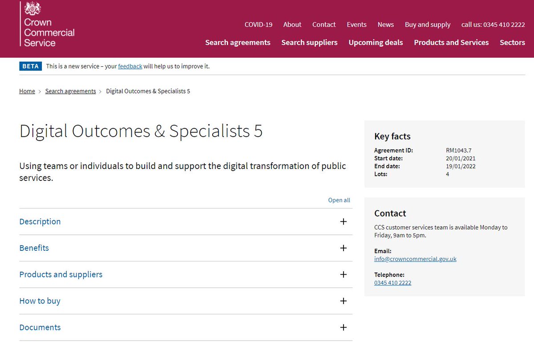
Task: Open the Benefits accordion heading
Action: click(34, 248)
